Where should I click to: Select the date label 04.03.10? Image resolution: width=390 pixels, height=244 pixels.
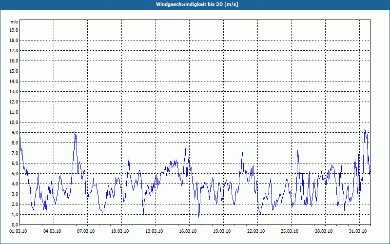pos(52,231)
